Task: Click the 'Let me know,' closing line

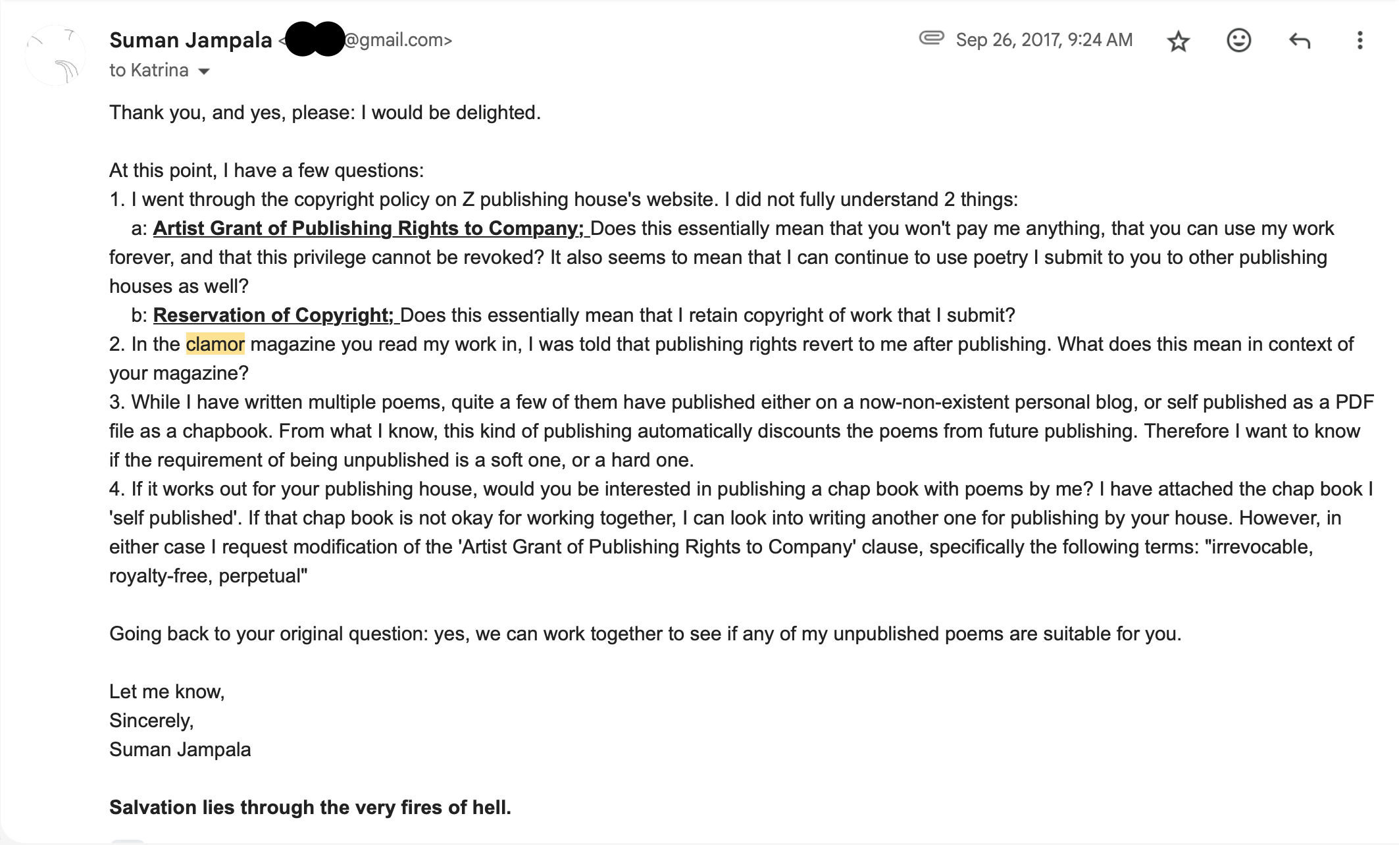Action: coord(167,692)
